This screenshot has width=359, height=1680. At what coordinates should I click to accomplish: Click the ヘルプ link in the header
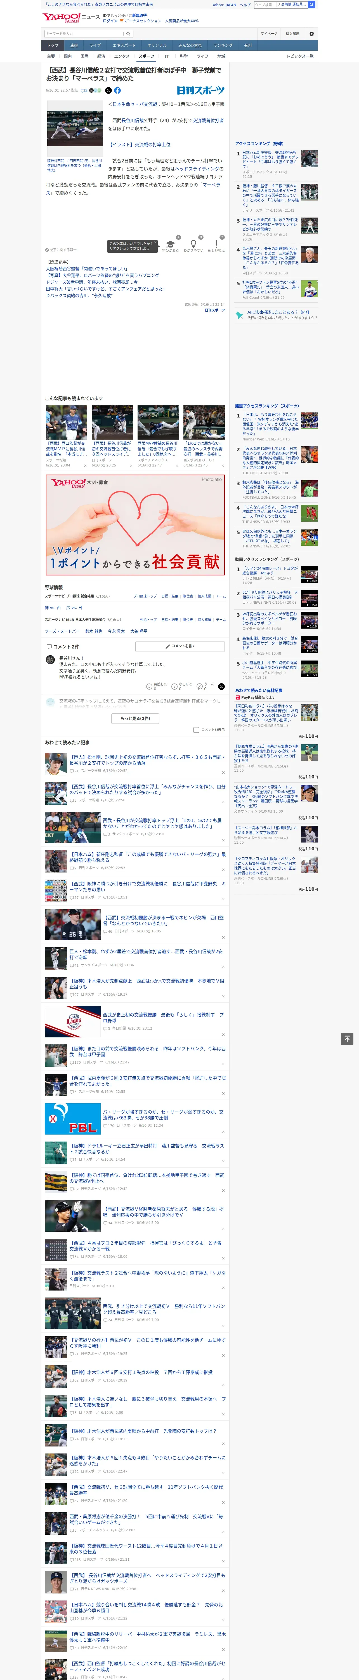[x=245, y=4]
